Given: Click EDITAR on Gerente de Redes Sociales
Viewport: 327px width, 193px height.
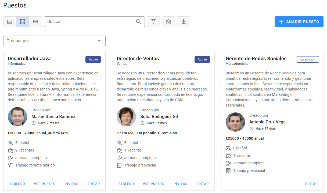Looking at the screenshot, I should click(311, 184).
